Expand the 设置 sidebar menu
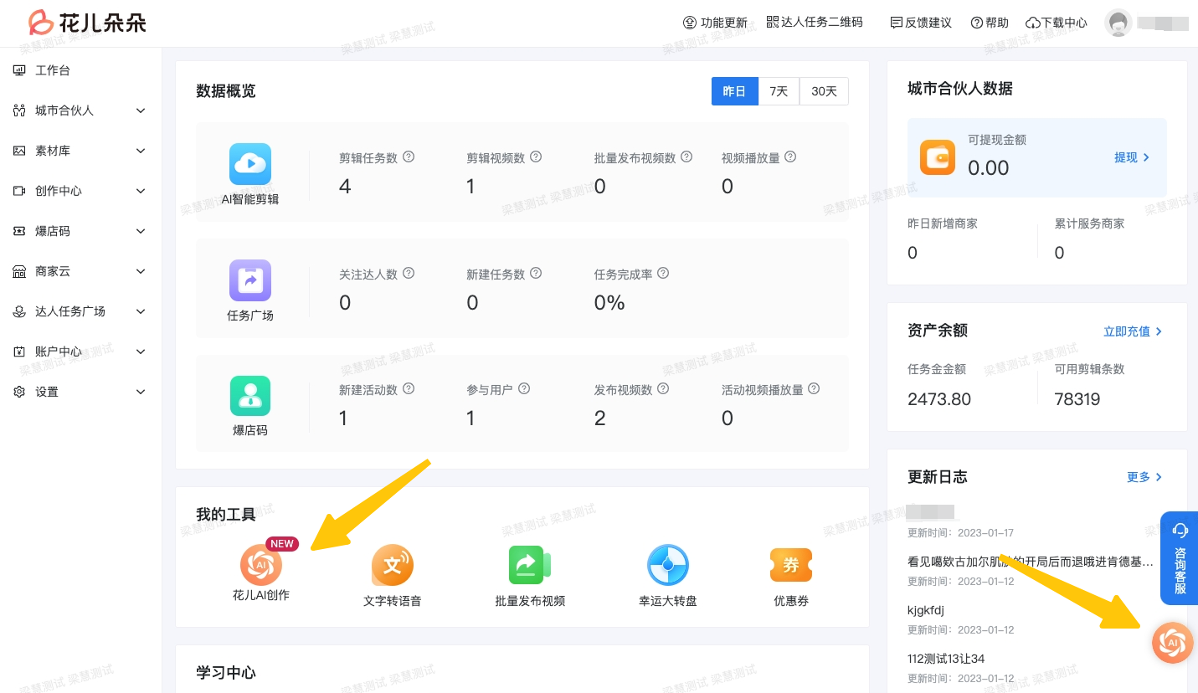Viewport: 1198px width, 693px height. [80, 392]
